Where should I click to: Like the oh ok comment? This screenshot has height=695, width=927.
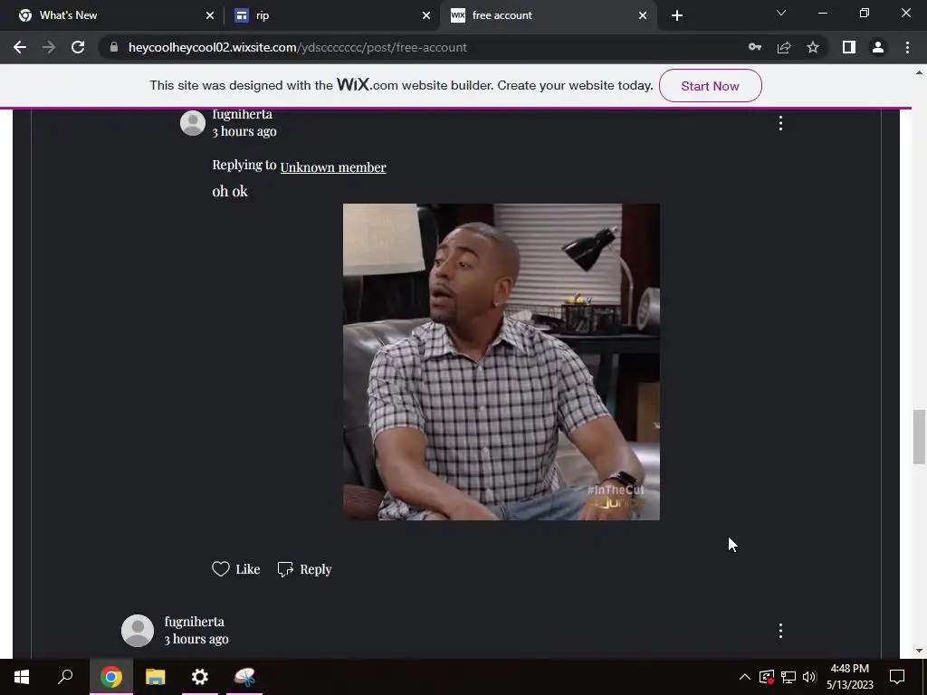pos(236,569)
